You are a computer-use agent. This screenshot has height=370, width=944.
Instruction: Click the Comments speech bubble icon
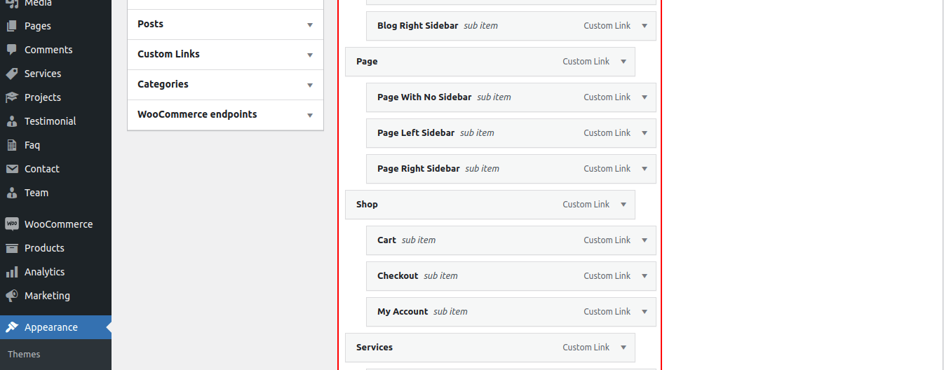tap(12, 50)
